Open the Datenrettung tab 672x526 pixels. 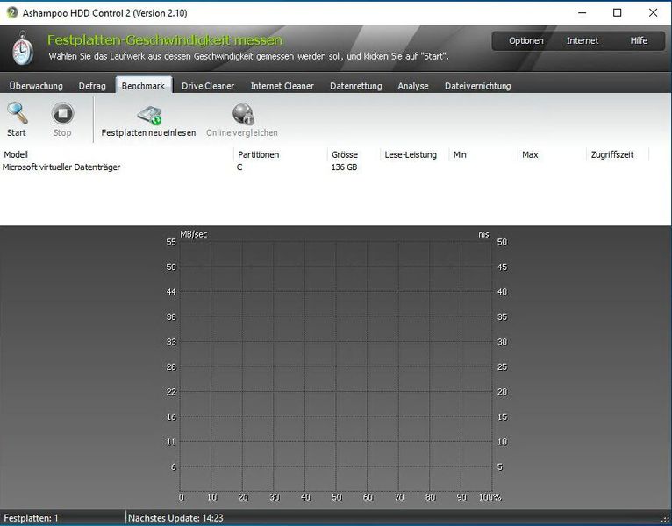click(355, 86)
